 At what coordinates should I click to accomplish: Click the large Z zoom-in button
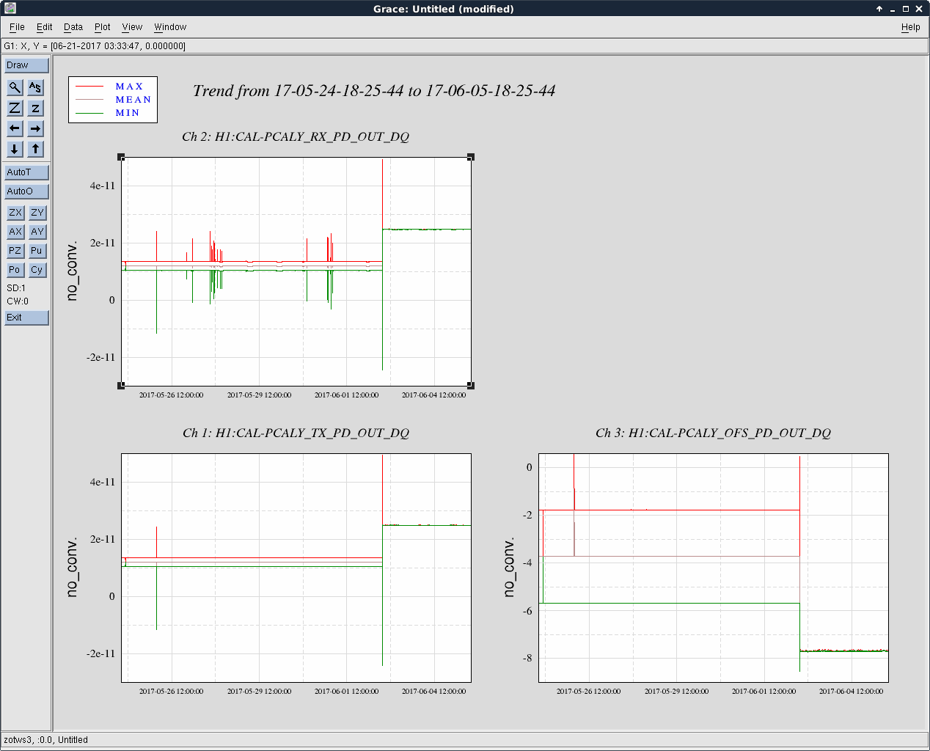coord(15,108)
